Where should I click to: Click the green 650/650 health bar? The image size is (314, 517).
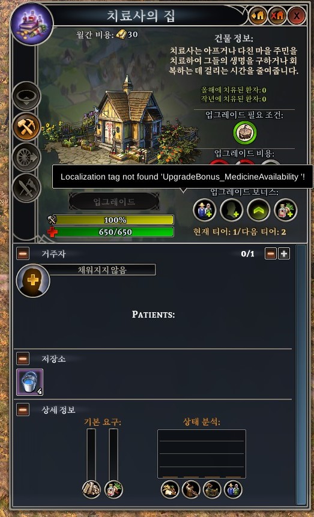(113, 232)
